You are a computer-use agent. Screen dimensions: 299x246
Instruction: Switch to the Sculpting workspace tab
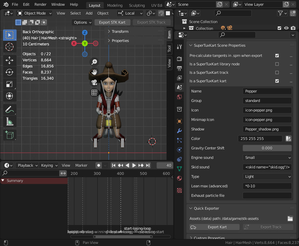pos(137,5)
